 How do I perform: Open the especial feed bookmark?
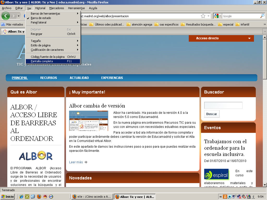[226, 24]
